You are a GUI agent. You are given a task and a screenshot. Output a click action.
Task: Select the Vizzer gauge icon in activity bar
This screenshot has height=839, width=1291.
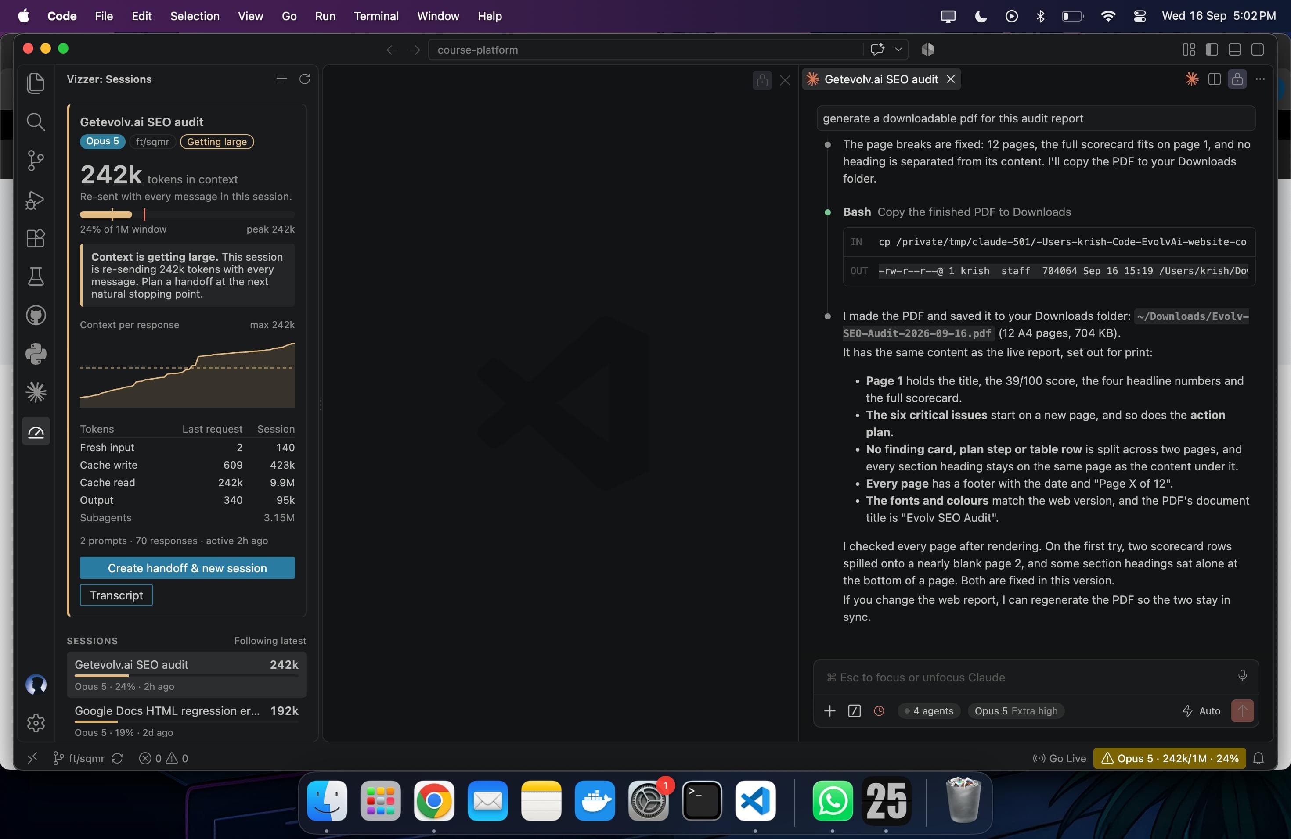click(x=36, y=431)
